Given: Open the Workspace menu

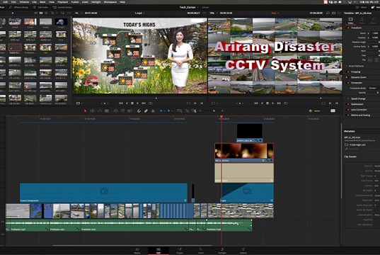Looking at the screenshot, I should pos(110,2).
